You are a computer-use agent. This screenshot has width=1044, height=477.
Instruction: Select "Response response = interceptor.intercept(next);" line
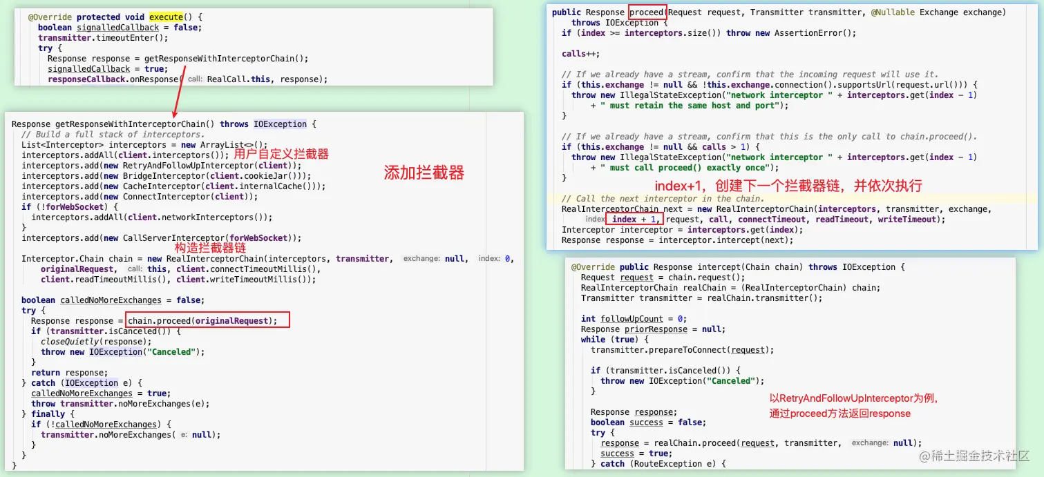[678, 240]
